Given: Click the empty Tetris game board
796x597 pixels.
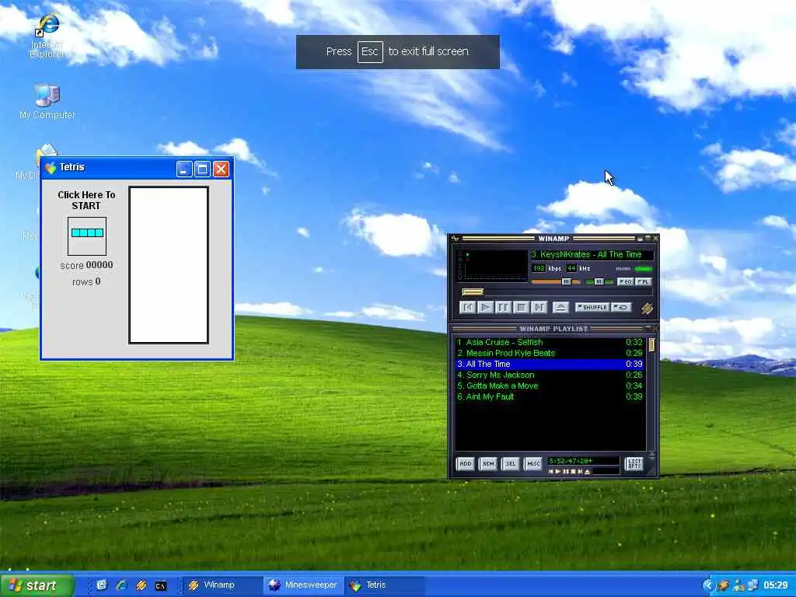Looking at the screenshot, I should (169, 265).
